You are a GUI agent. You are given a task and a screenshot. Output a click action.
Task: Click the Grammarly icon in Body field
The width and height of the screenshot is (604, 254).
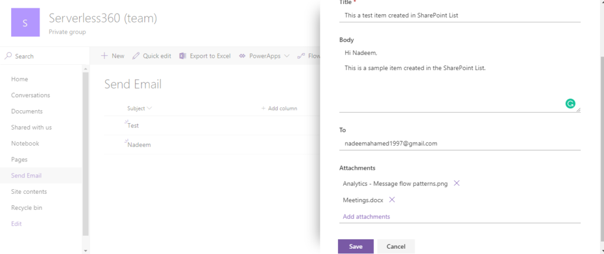point(570,104)
